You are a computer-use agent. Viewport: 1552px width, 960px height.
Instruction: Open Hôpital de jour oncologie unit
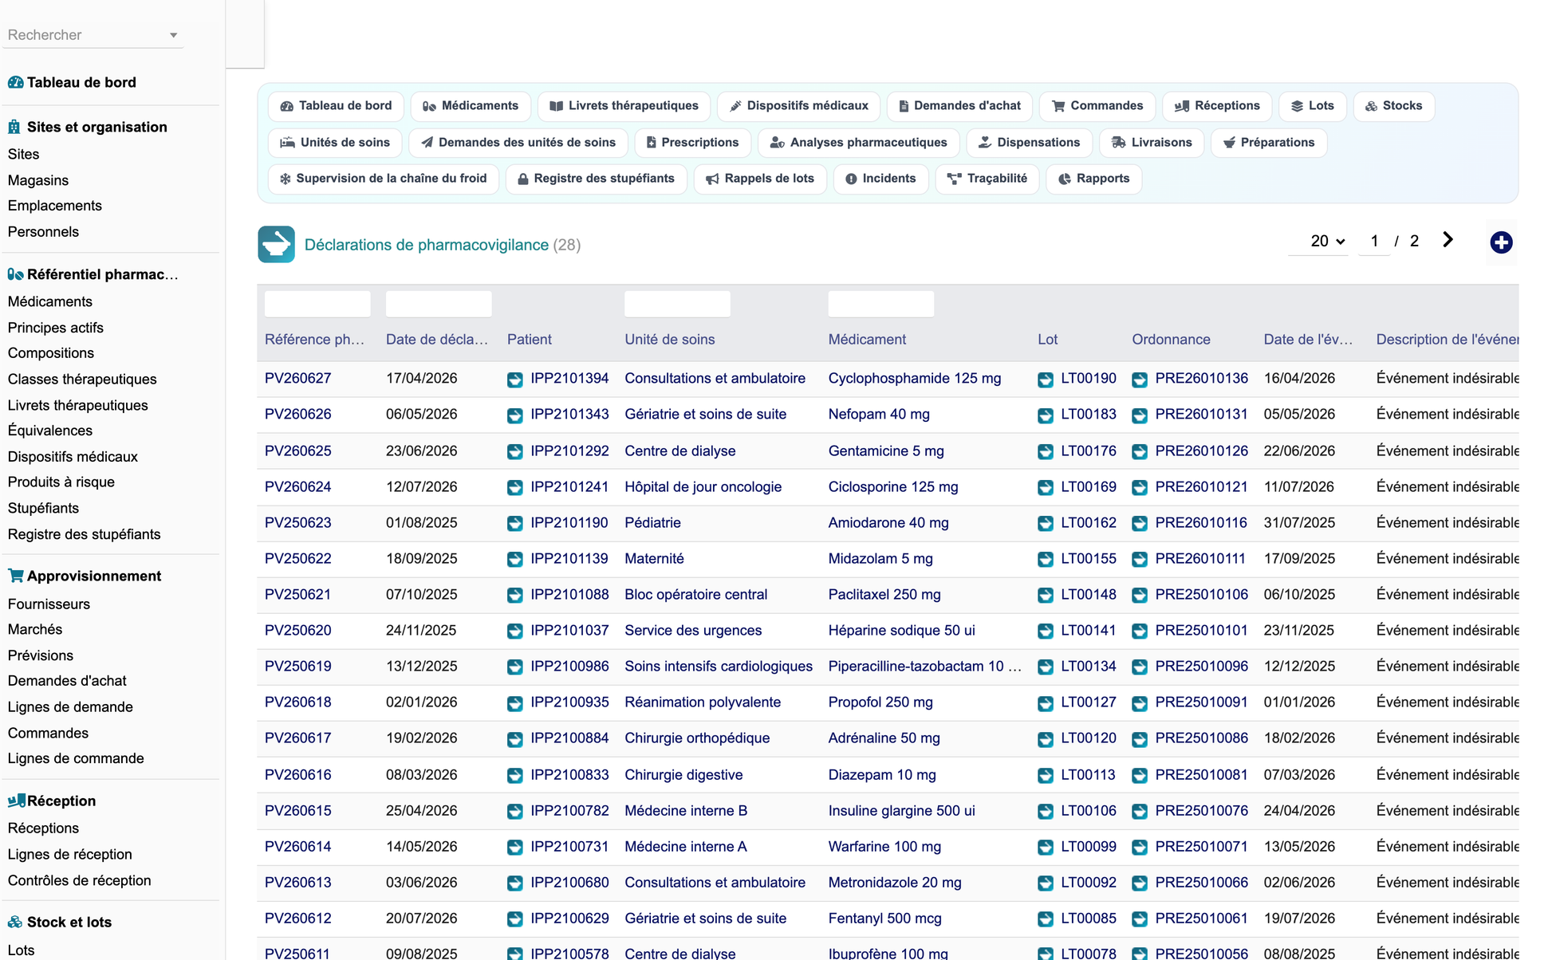tap(703, 487)
